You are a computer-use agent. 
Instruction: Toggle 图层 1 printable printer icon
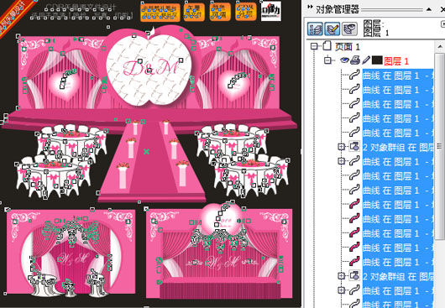[x=355, y=60]
